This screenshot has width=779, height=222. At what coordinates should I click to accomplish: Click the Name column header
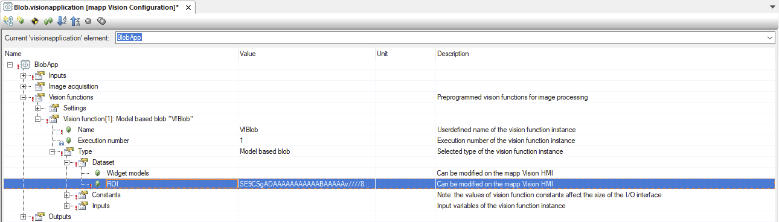13,54
